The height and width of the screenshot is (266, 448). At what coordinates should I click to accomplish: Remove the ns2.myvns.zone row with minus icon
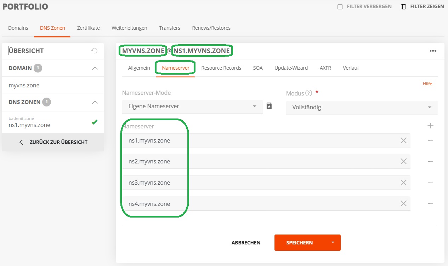(x=430, y=161)
